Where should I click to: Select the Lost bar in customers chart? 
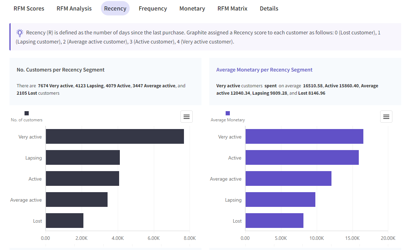coord(64,221)
